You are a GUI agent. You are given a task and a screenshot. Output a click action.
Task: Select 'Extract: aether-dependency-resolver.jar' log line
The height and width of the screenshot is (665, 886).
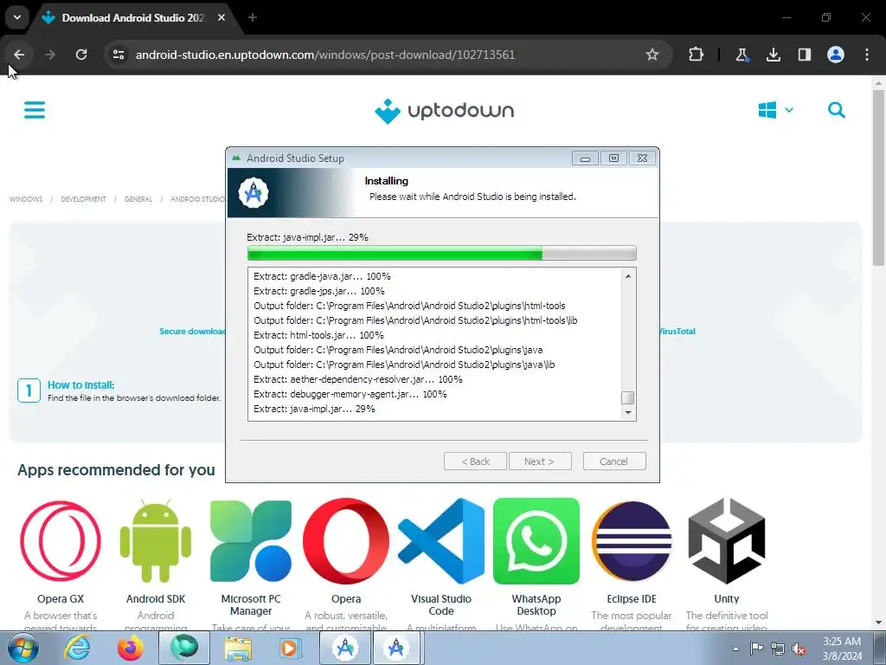358,379
